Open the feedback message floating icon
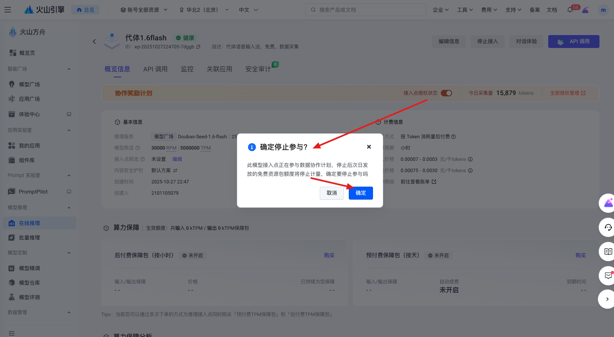614x337 pixels. click(x=608, y=276)
